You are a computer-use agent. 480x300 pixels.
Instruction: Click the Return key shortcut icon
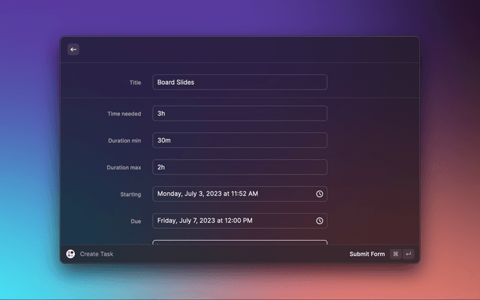coord(408,254)
